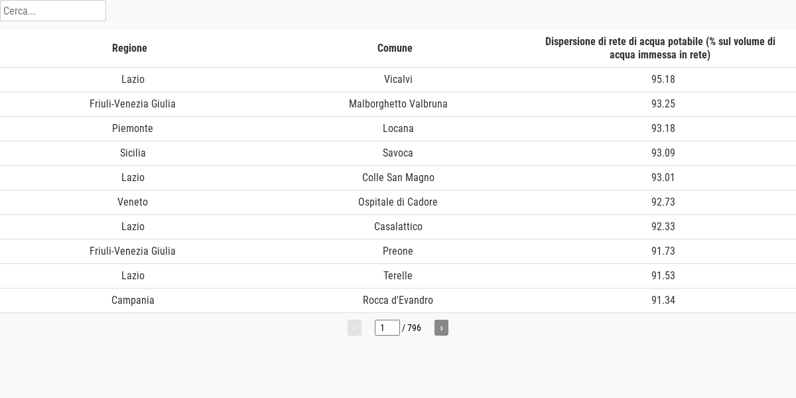Select the Vicalvi table cell
The width and height of the screenshot is (796, 398).
click(398, 80)
